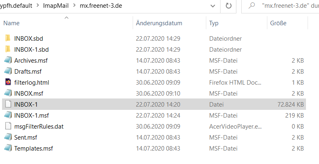Image resolution: width=319 pixels, height=164 pixels.
Task: Click the blank INBOX-1 file icon
Action: pos(8,105)
